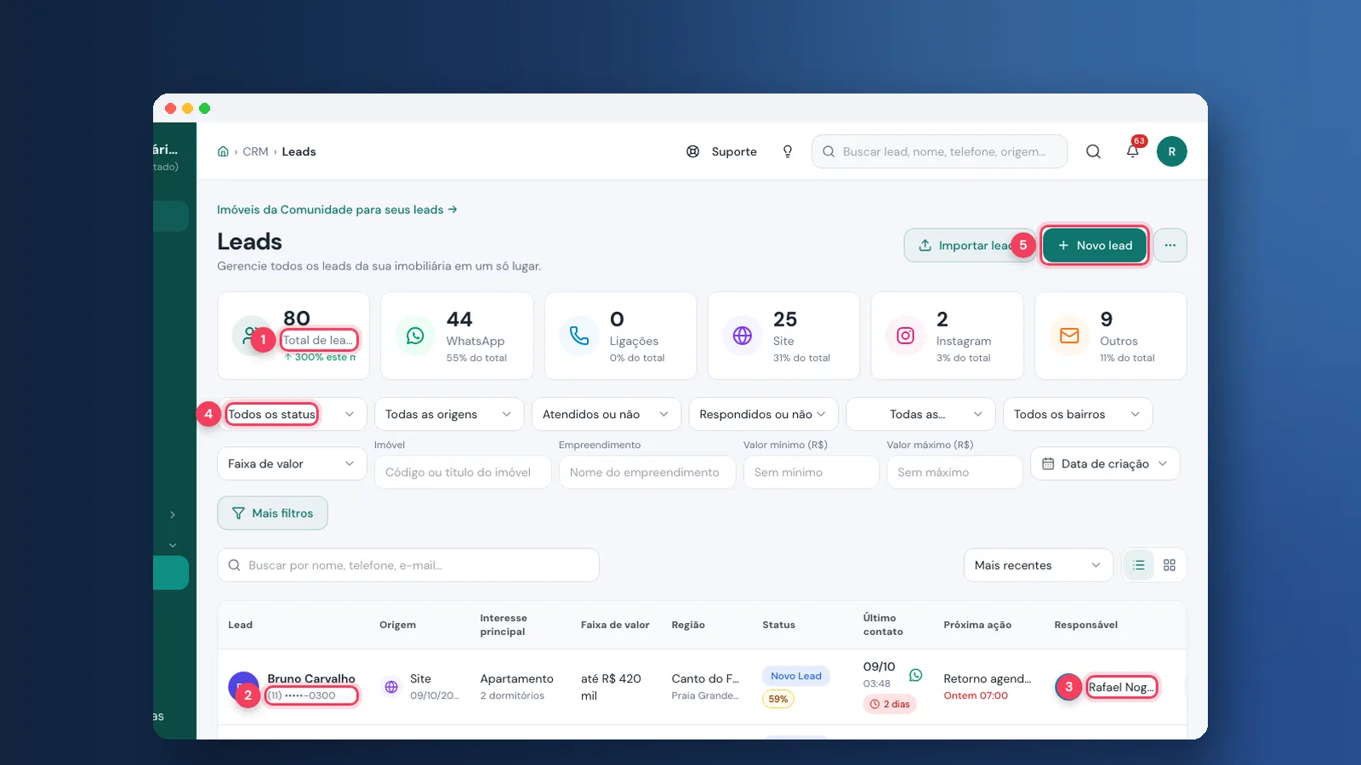This screenshot has width=1361, height=765.
Task: Open the notifications bell
Action: [1133, 151]
